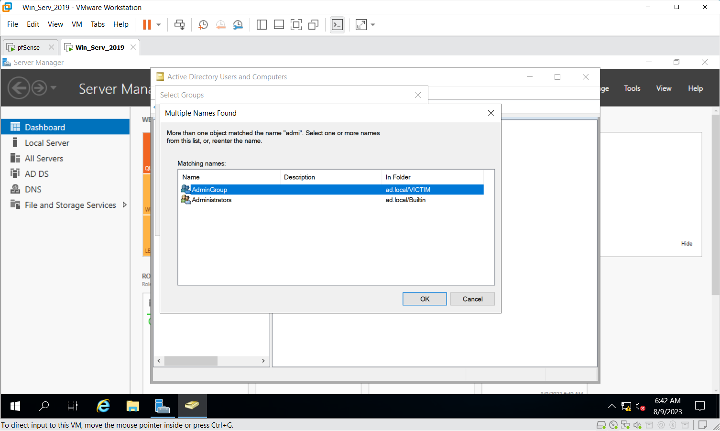Screen dimensions: 720x431
Task: Click the horizontal scrollbar's right arrow
Action: coord(263,361)
